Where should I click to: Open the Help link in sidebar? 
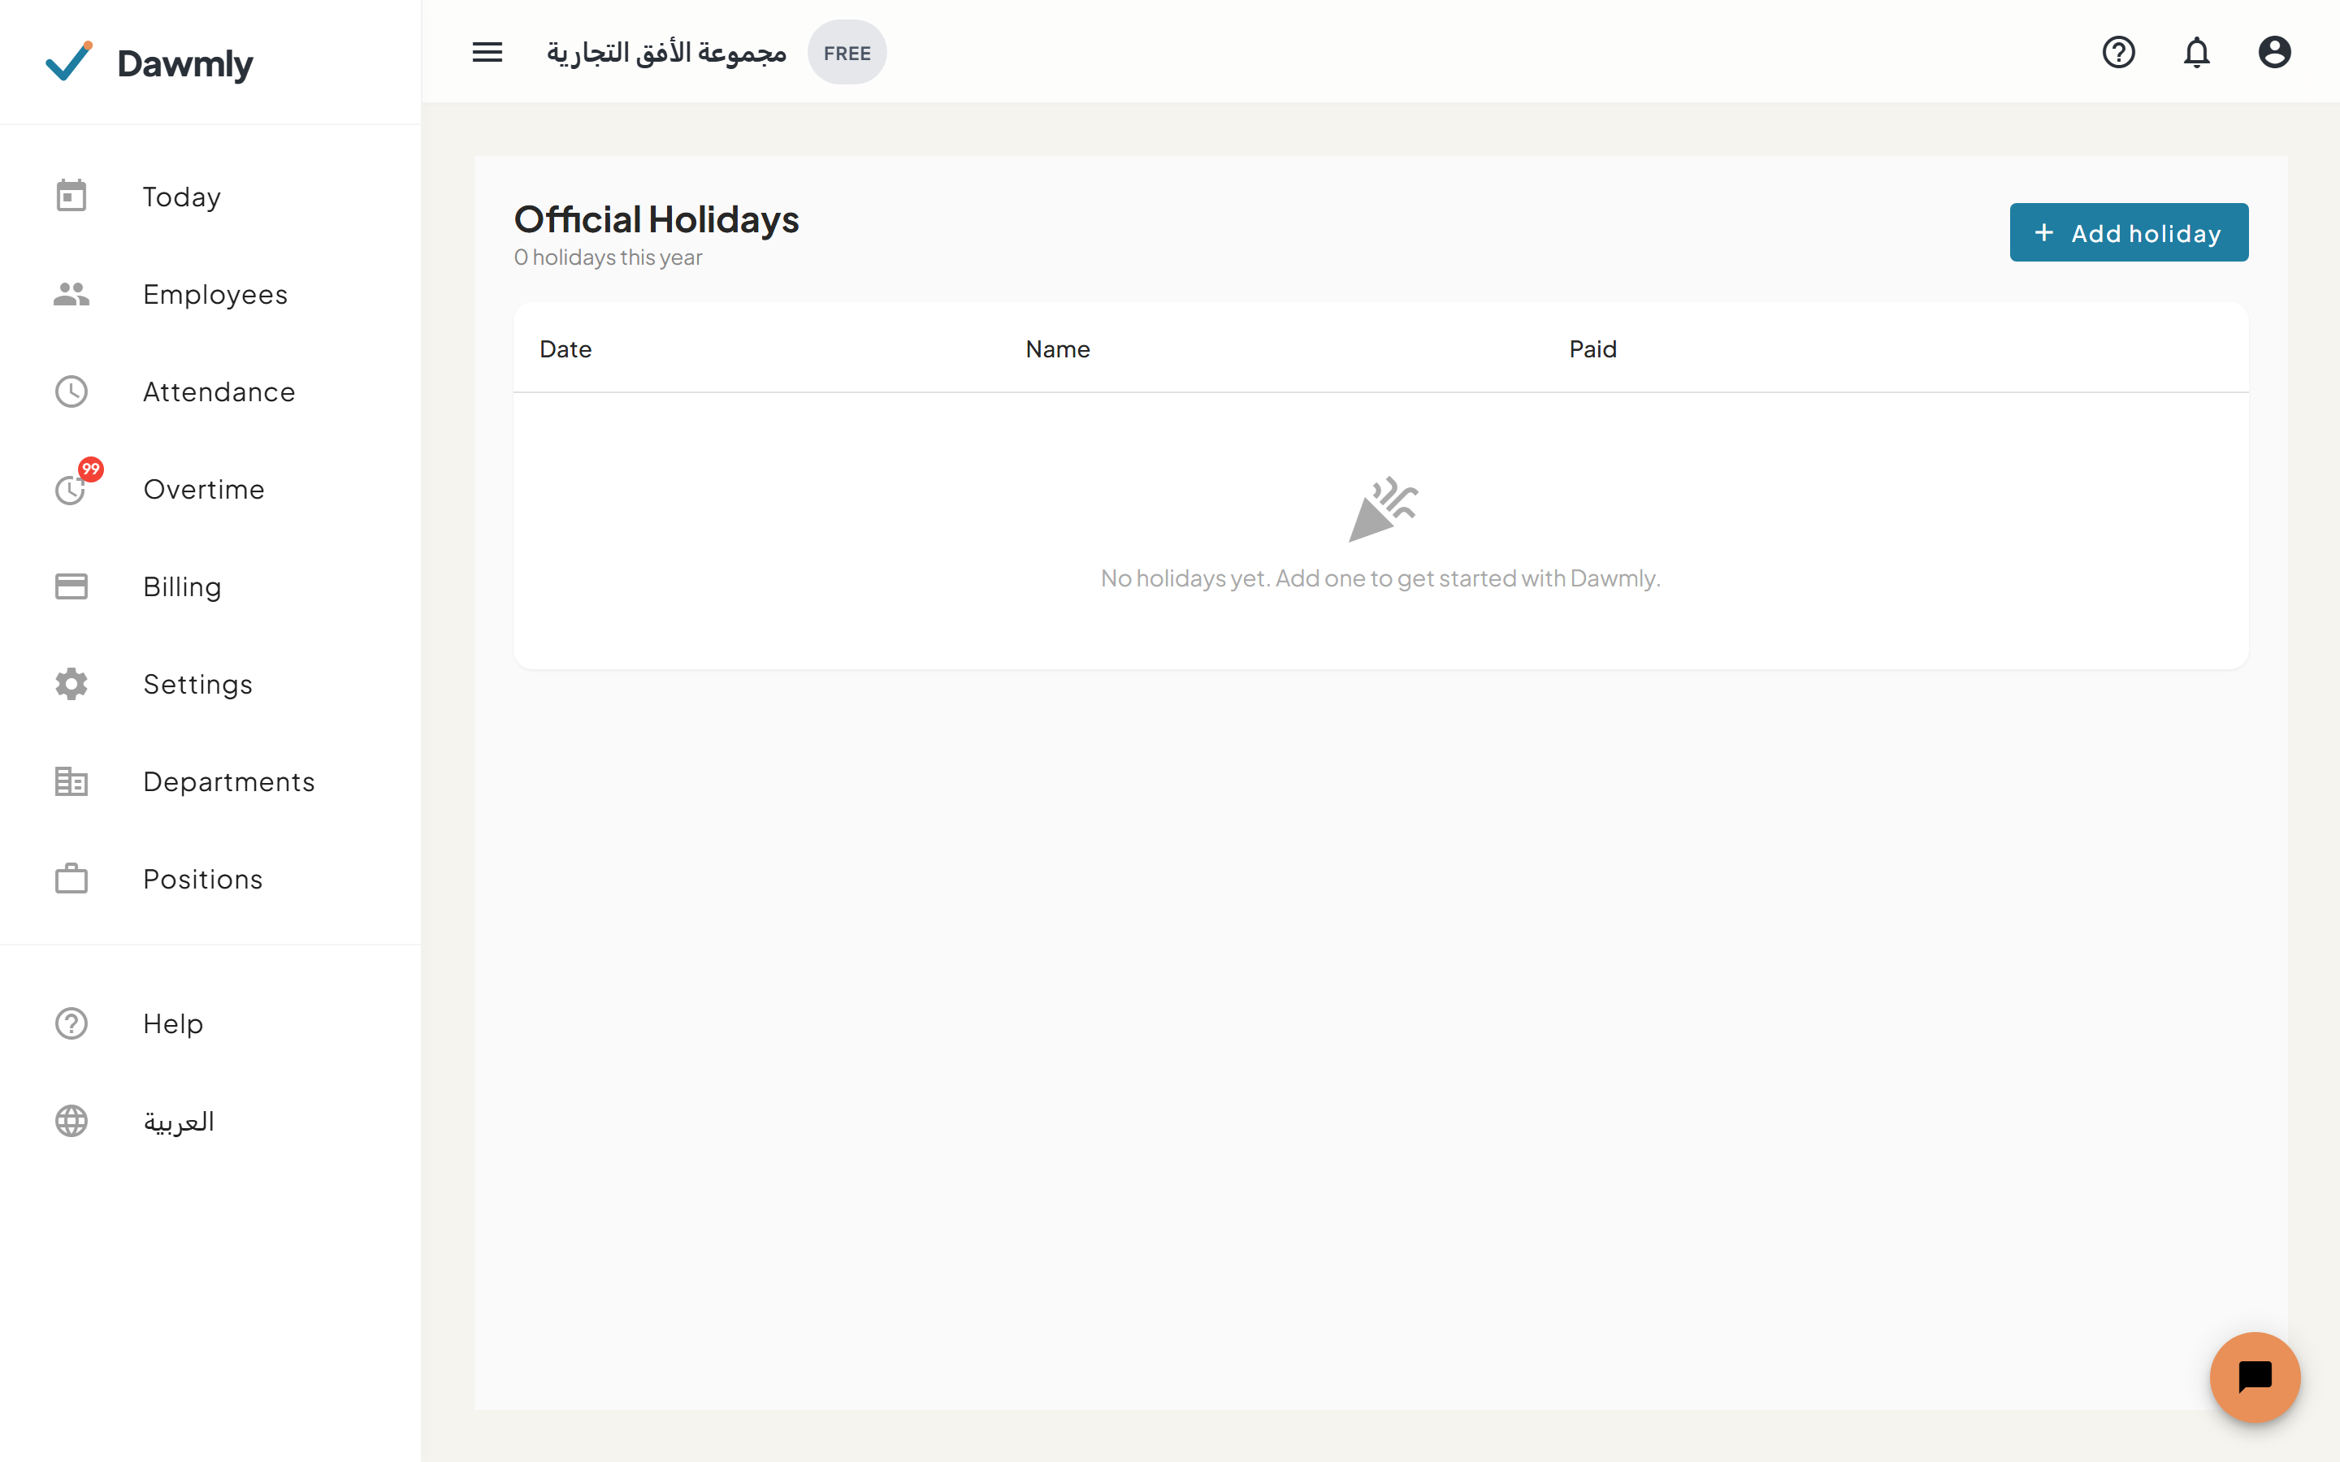tap(210, 1023)
